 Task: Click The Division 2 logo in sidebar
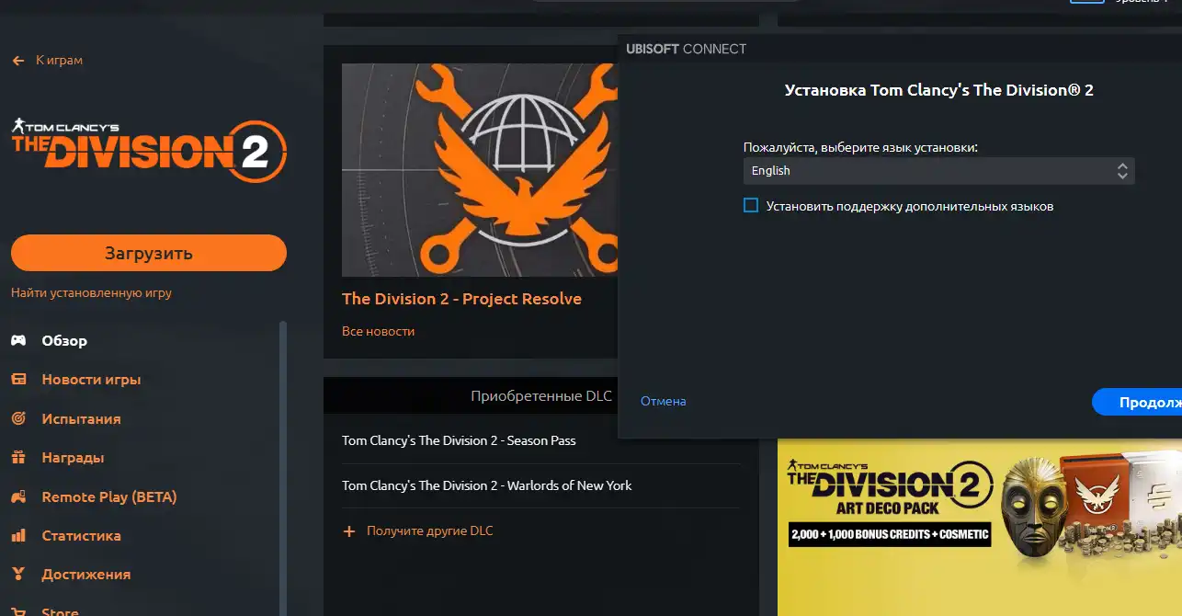pos(149,151)
